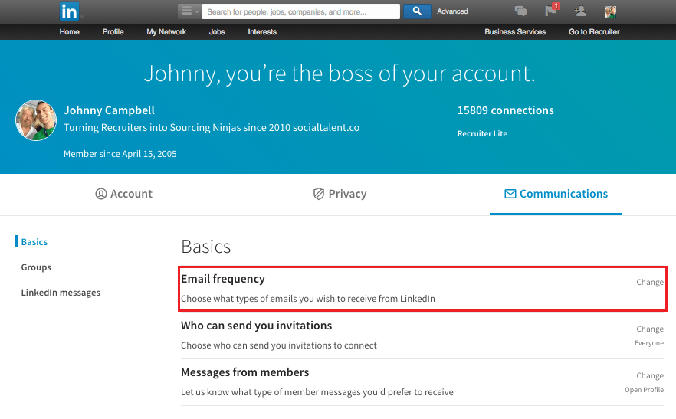Open Advanced search link

pyautogui.click(x=452, y=11)
